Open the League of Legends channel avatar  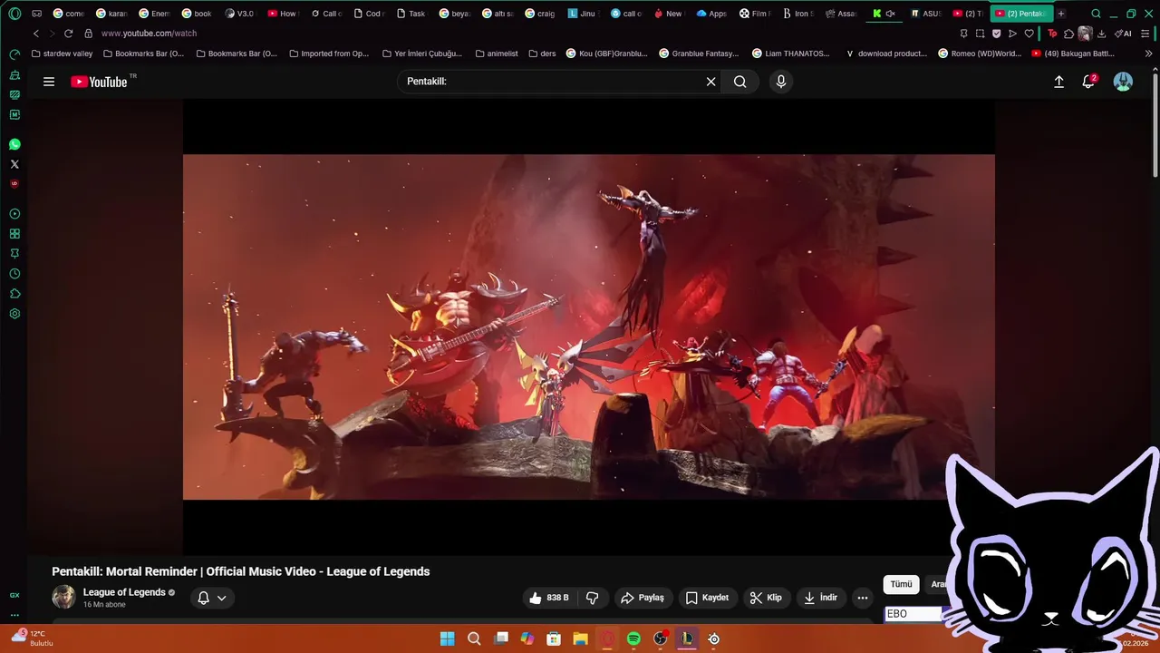pyautogui.click(x=63, y=598)
